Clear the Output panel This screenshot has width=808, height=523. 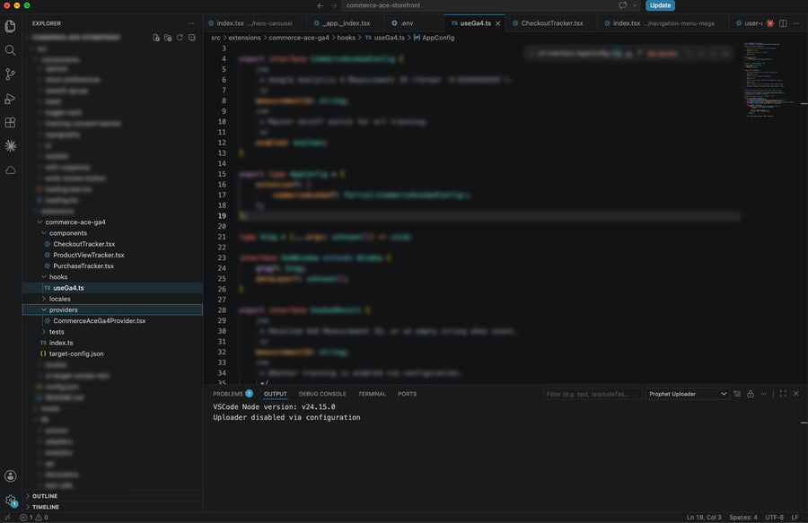(x=737, y=394)
